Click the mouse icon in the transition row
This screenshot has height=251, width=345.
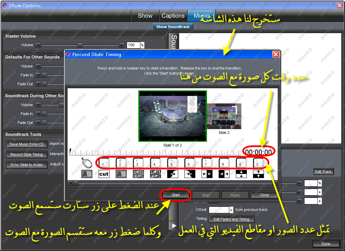87,163
